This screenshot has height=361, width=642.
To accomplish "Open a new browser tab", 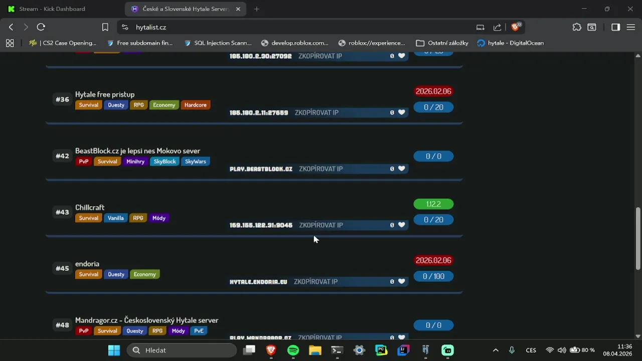I will [x=257, y=9].
